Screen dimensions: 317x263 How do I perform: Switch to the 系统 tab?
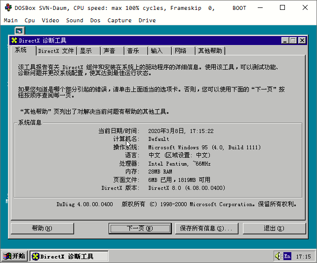pos(23,50)
